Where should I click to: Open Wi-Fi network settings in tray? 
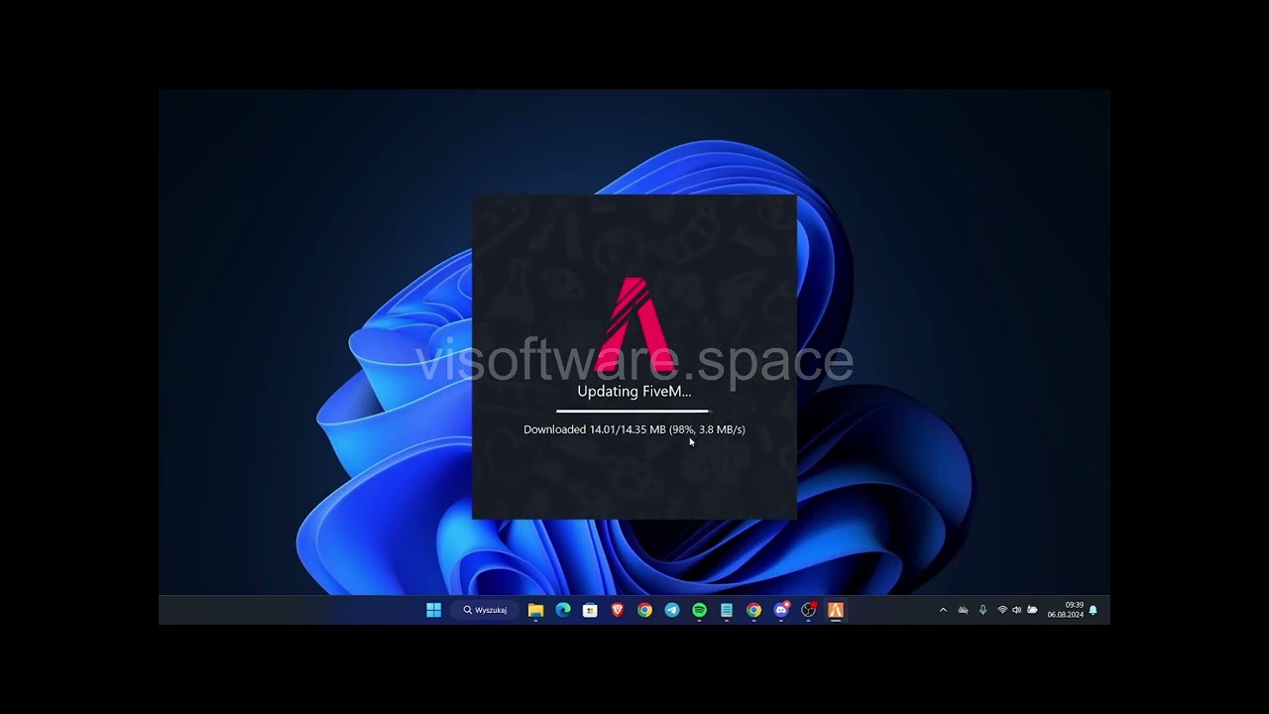1002,610
